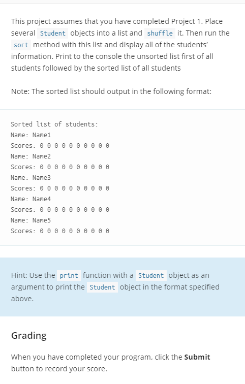Click the "print" code word in hint
The width and height of the screenshot is (245, 384).
click(x=69, y=275)
